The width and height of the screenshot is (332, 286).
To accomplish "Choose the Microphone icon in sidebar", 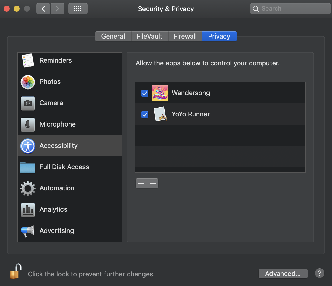I will pos(28,124).
